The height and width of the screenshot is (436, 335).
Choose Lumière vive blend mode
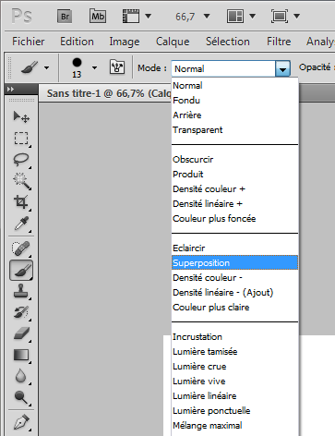(235, 381)
